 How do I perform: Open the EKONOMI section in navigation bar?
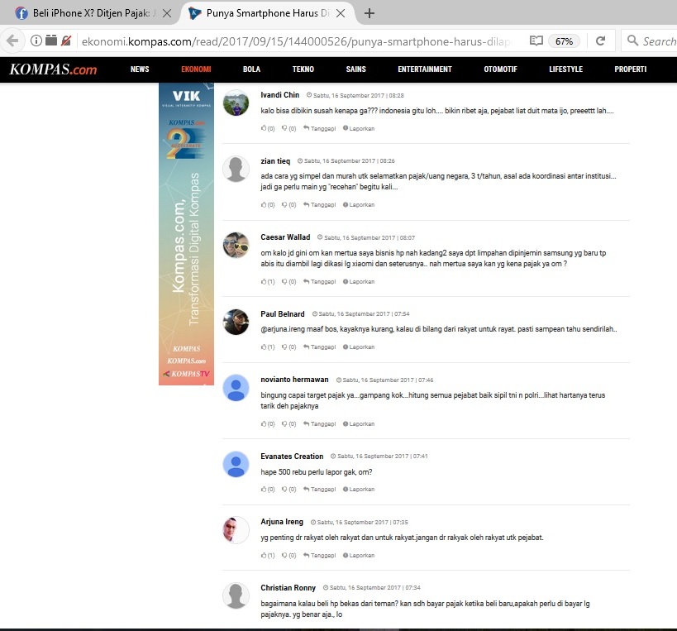point(196,69)
